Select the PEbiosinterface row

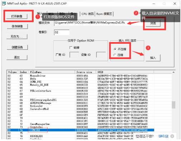point(80,91)
